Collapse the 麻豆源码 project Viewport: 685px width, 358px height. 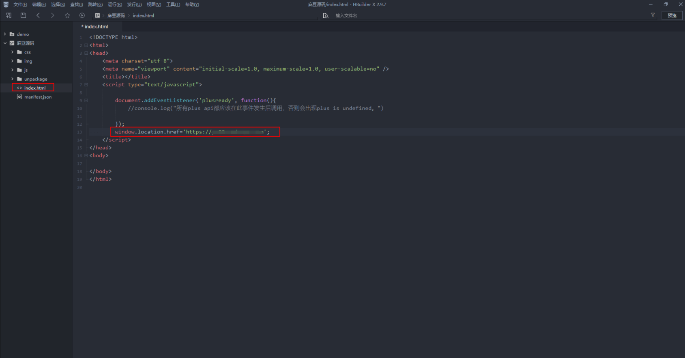[5, 43]
